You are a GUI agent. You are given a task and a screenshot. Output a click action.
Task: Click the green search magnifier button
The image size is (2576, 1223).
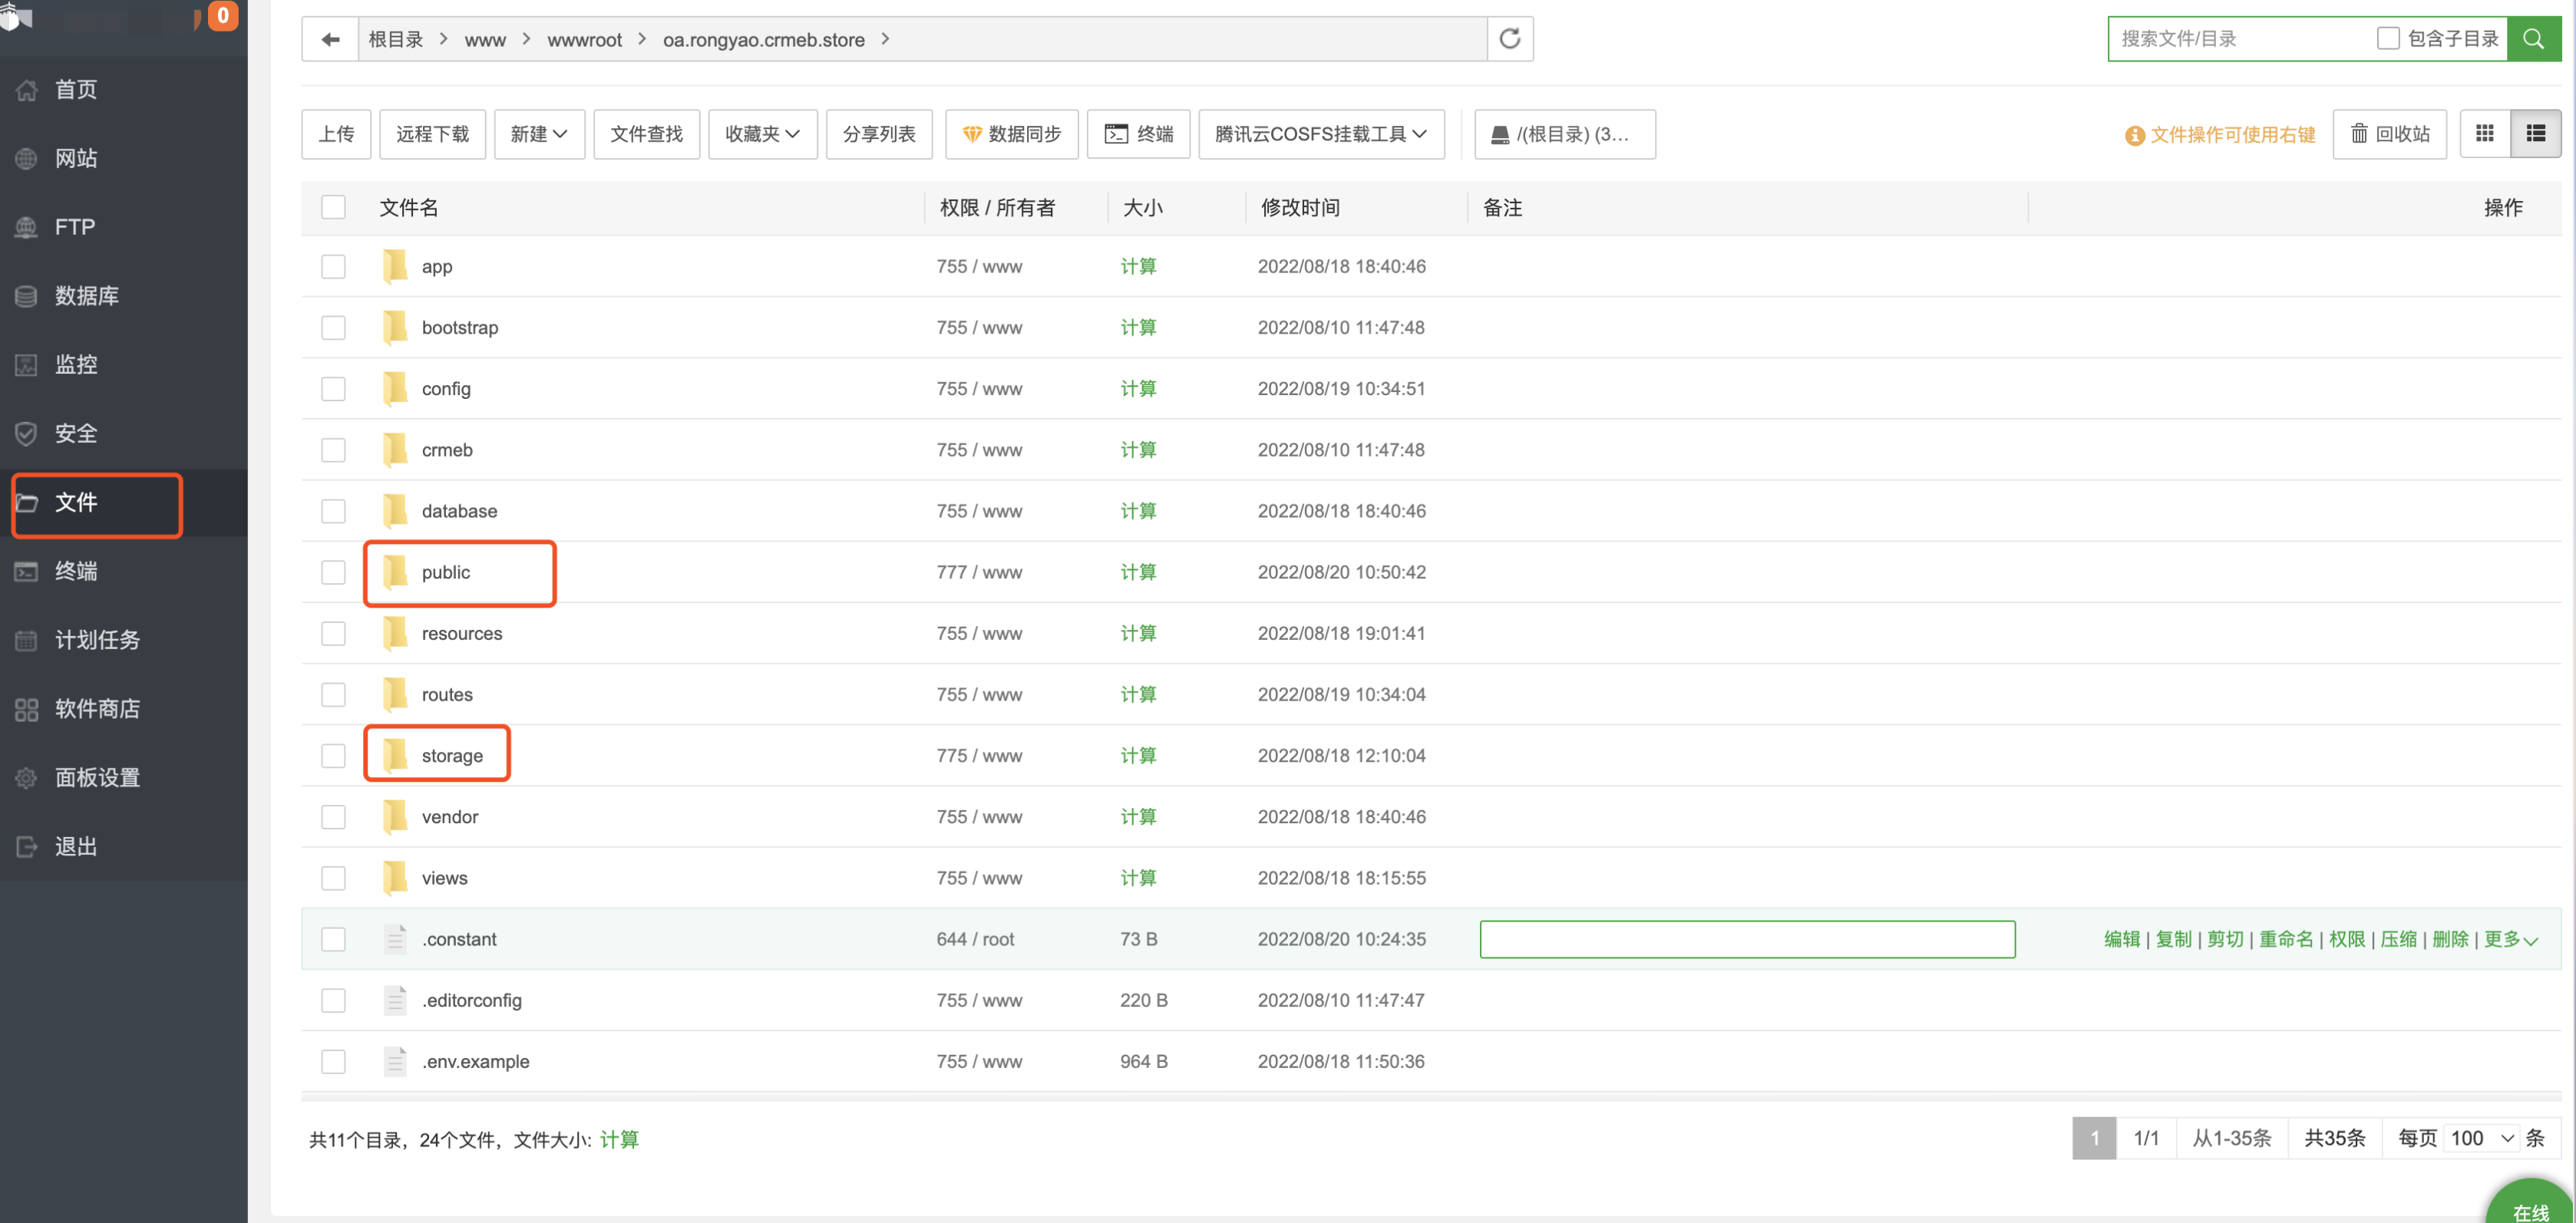point(2533,39)
